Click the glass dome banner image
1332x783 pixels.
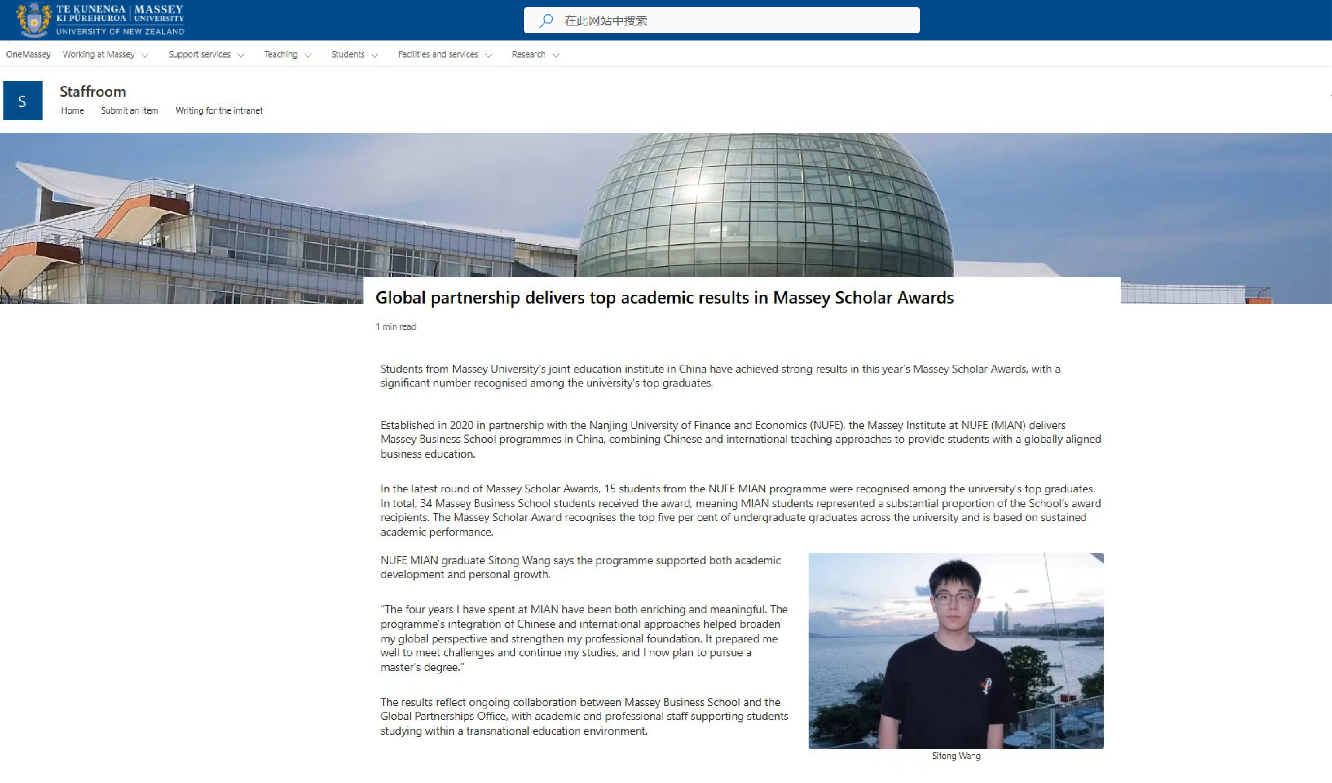(766, 206)
